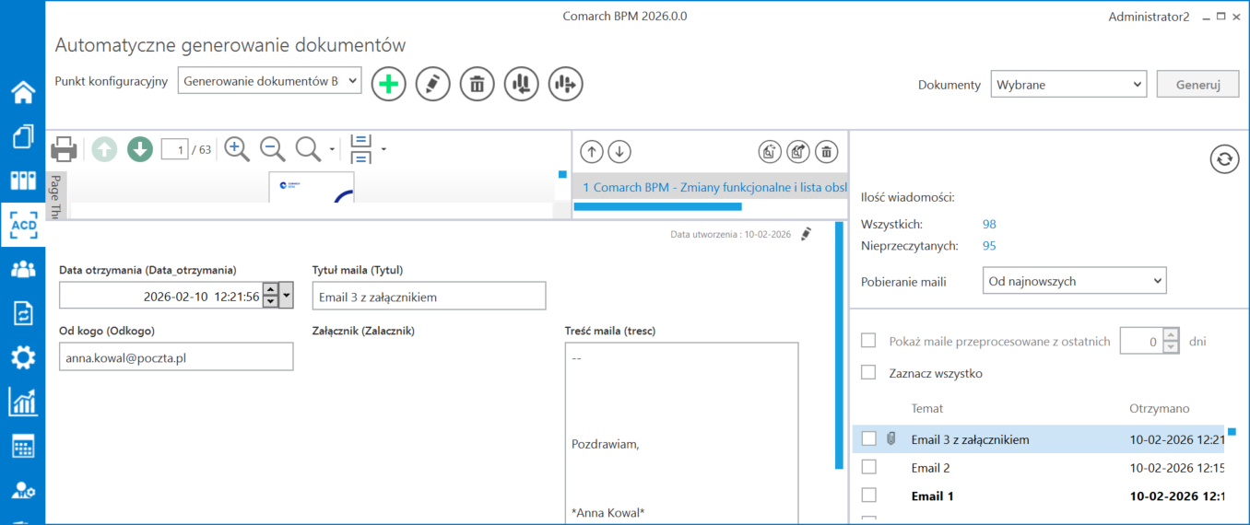Open the chart reports icon in sidebar
The width and height of the screenshot is (1250, 525).
(22, 402)
